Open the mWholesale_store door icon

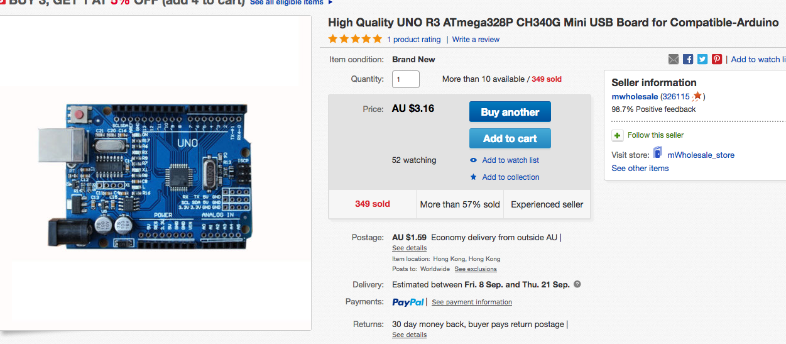click(657, 153)
